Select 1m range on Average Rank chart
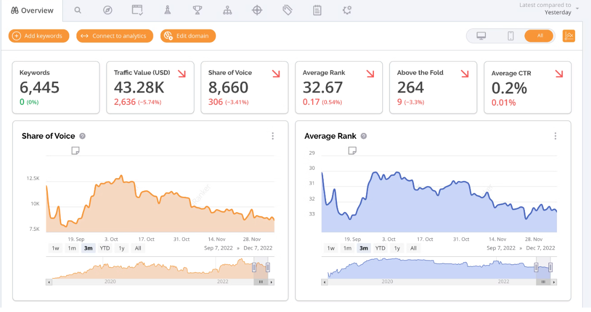Image resolution: width=591 pixels, height=312 pixels. (347, 248)
